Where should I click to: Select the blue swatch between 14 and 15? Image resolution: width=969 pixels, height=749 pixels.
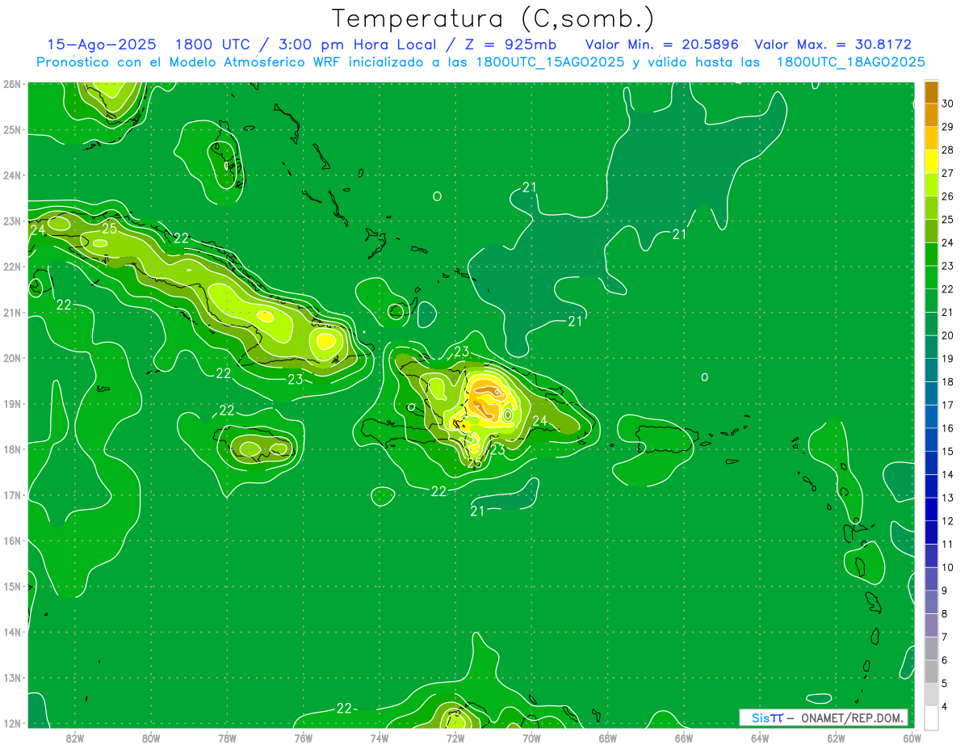[931, 463]
